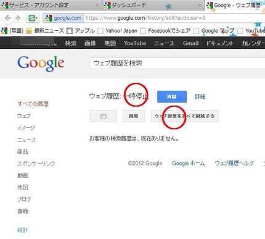Select the Google - ウェブ履歴 tab
This screenshot has height=239, width=265.
(x=235, y=5)
